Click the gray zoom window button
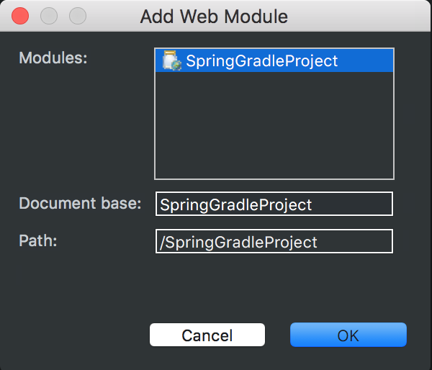Viewport: 432px width, 370px height. 76,16
